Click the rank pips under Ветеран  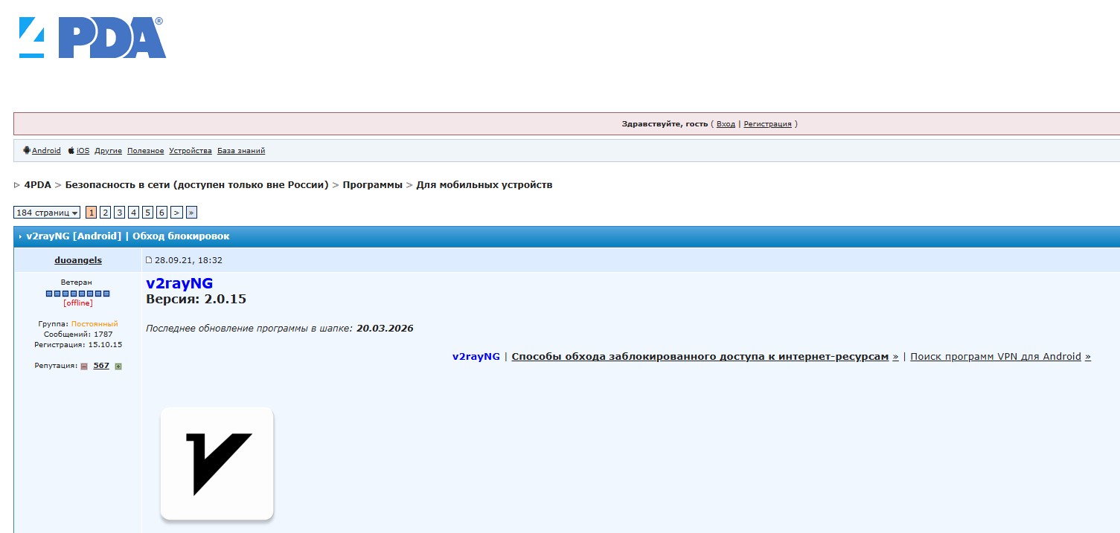pyautogui.click(x=78, y=294)
